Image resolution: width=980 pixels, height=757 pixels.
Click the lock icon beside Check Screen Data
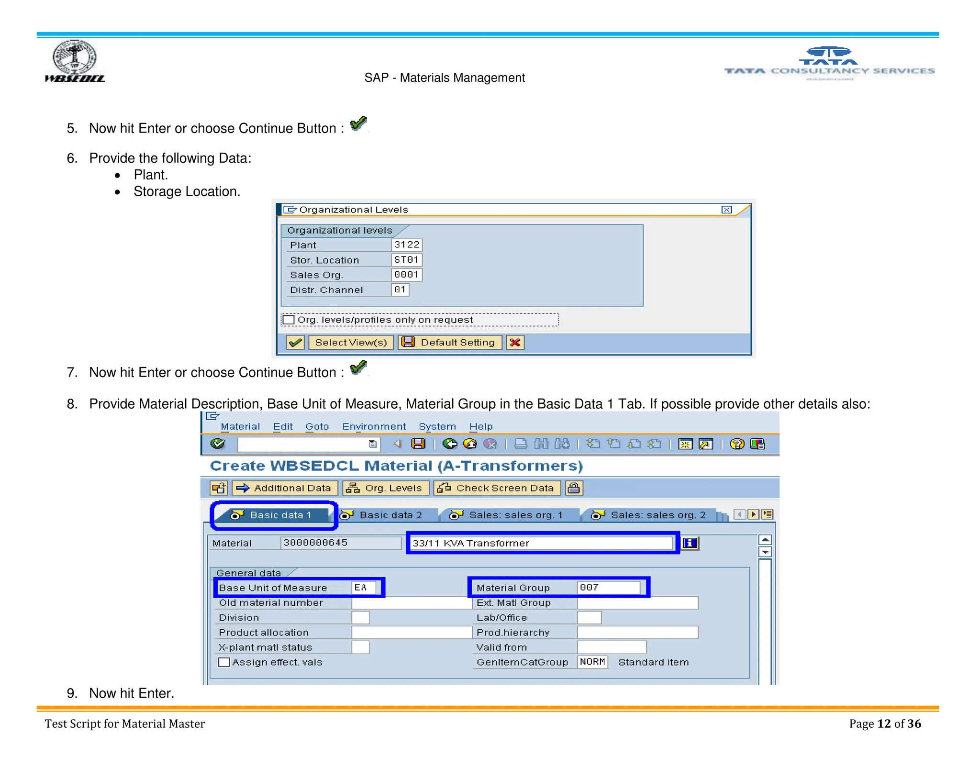click(573, 488)
